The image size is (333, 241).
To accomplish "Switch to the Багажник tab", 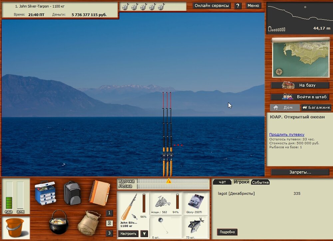I will coord(316,107).
